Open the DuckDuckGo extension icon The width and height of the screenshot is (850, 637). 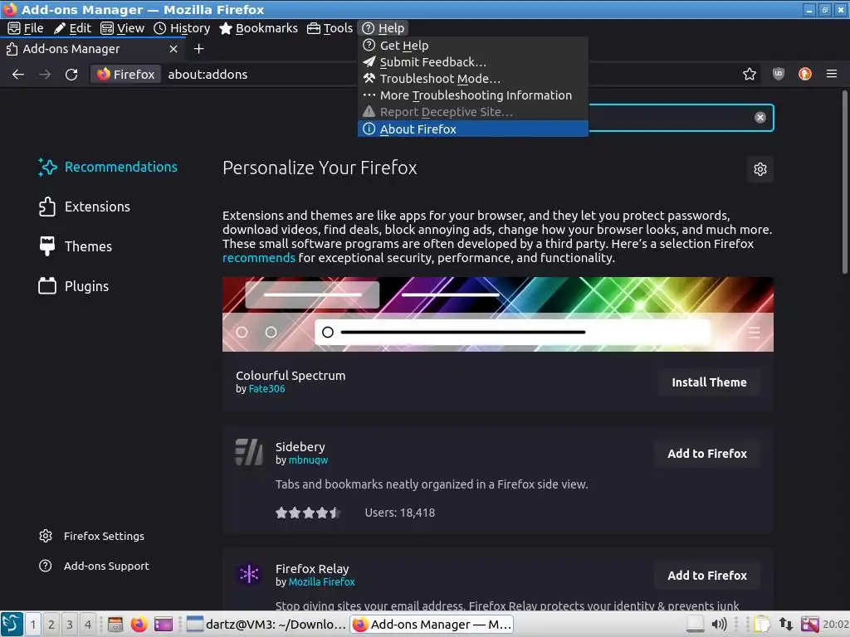pos(805,74)
